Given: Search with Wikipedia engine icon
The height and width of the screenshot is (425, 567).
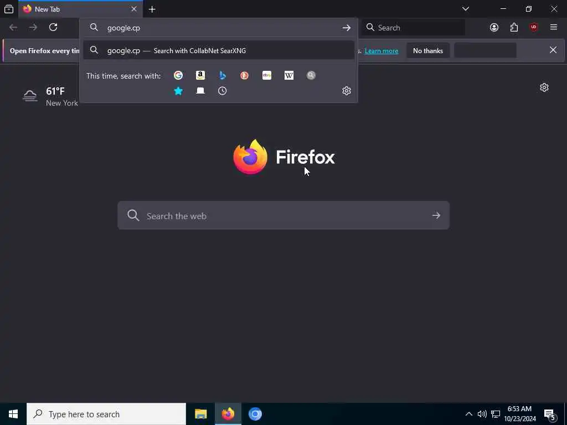Looking at the screenshot, I should (x=289, y=75).
